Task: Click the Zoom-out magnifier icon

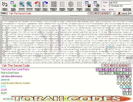Action: coord(29,4)
